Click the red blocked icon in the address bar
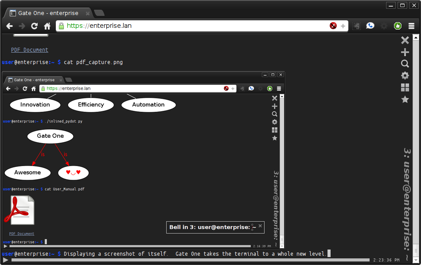421x265 pixels. point(333,26)
